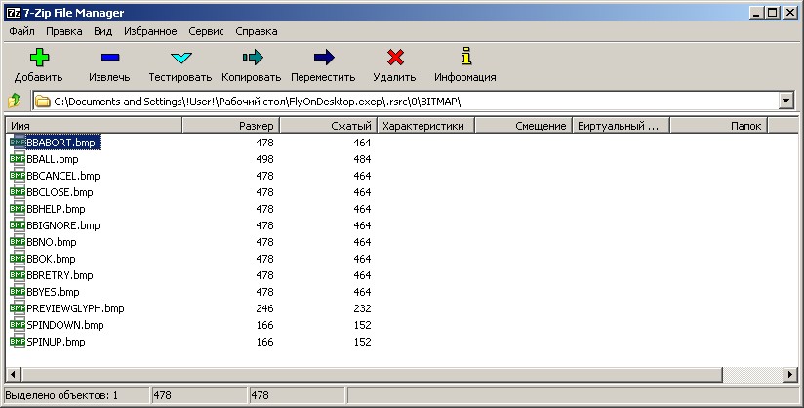Open the Справка menu

257,31
